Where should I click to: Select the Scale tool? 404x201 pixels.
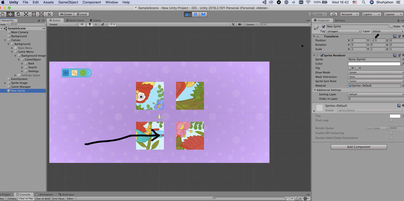26,14
